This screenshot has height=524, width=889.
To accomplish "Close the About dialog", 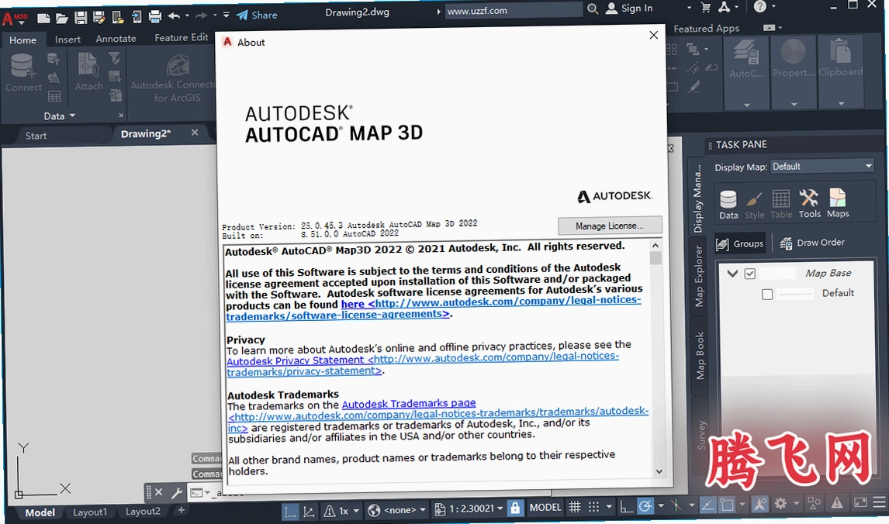I will 653,35.
